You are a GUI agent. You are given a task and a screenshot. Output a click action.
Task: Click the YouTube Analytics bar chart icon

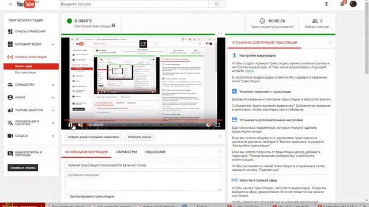[10, 110]
